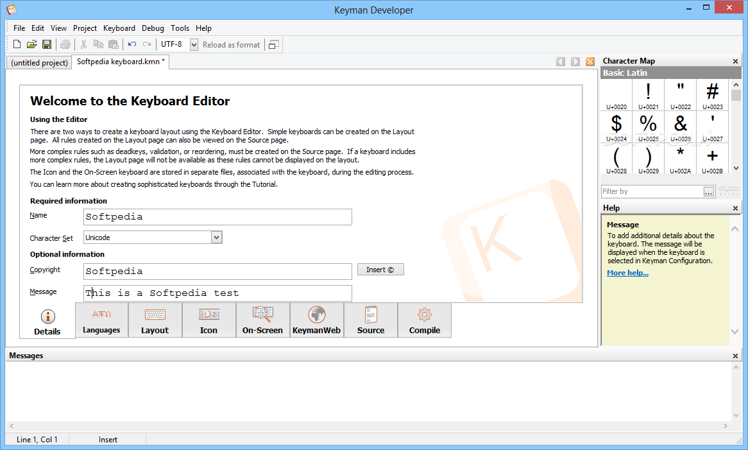Click the Print toolbar icon

pos(65,44)
